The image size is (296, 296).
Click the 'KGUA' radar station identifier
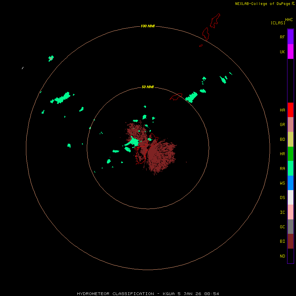pyautogui.click(x=169, y=294)
